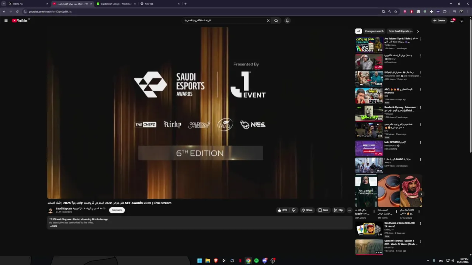Viewport: 472px width, 265px height.
Task: Open the Saudi Esports channel avatar
Action: (x=51, y=211)
